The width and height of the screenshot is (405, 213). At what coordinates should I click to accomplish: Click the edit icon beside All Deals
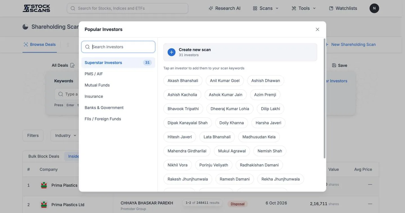[73, 65]
